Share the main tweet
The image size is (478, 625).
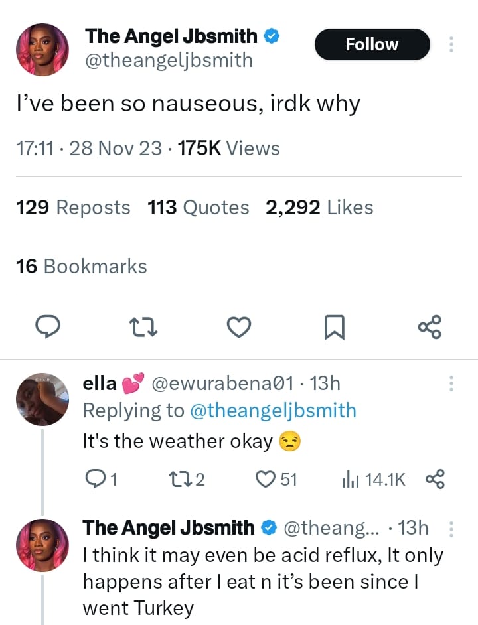pos(430,326)
